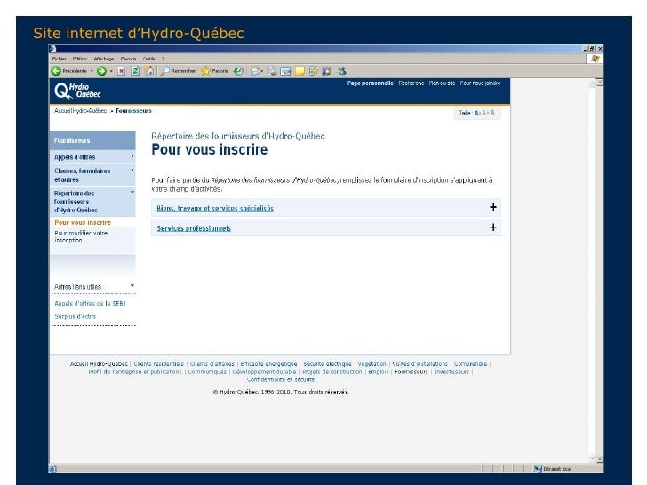
Task: Open the Favoris star toolbar button
Action: tap(214, 71)
